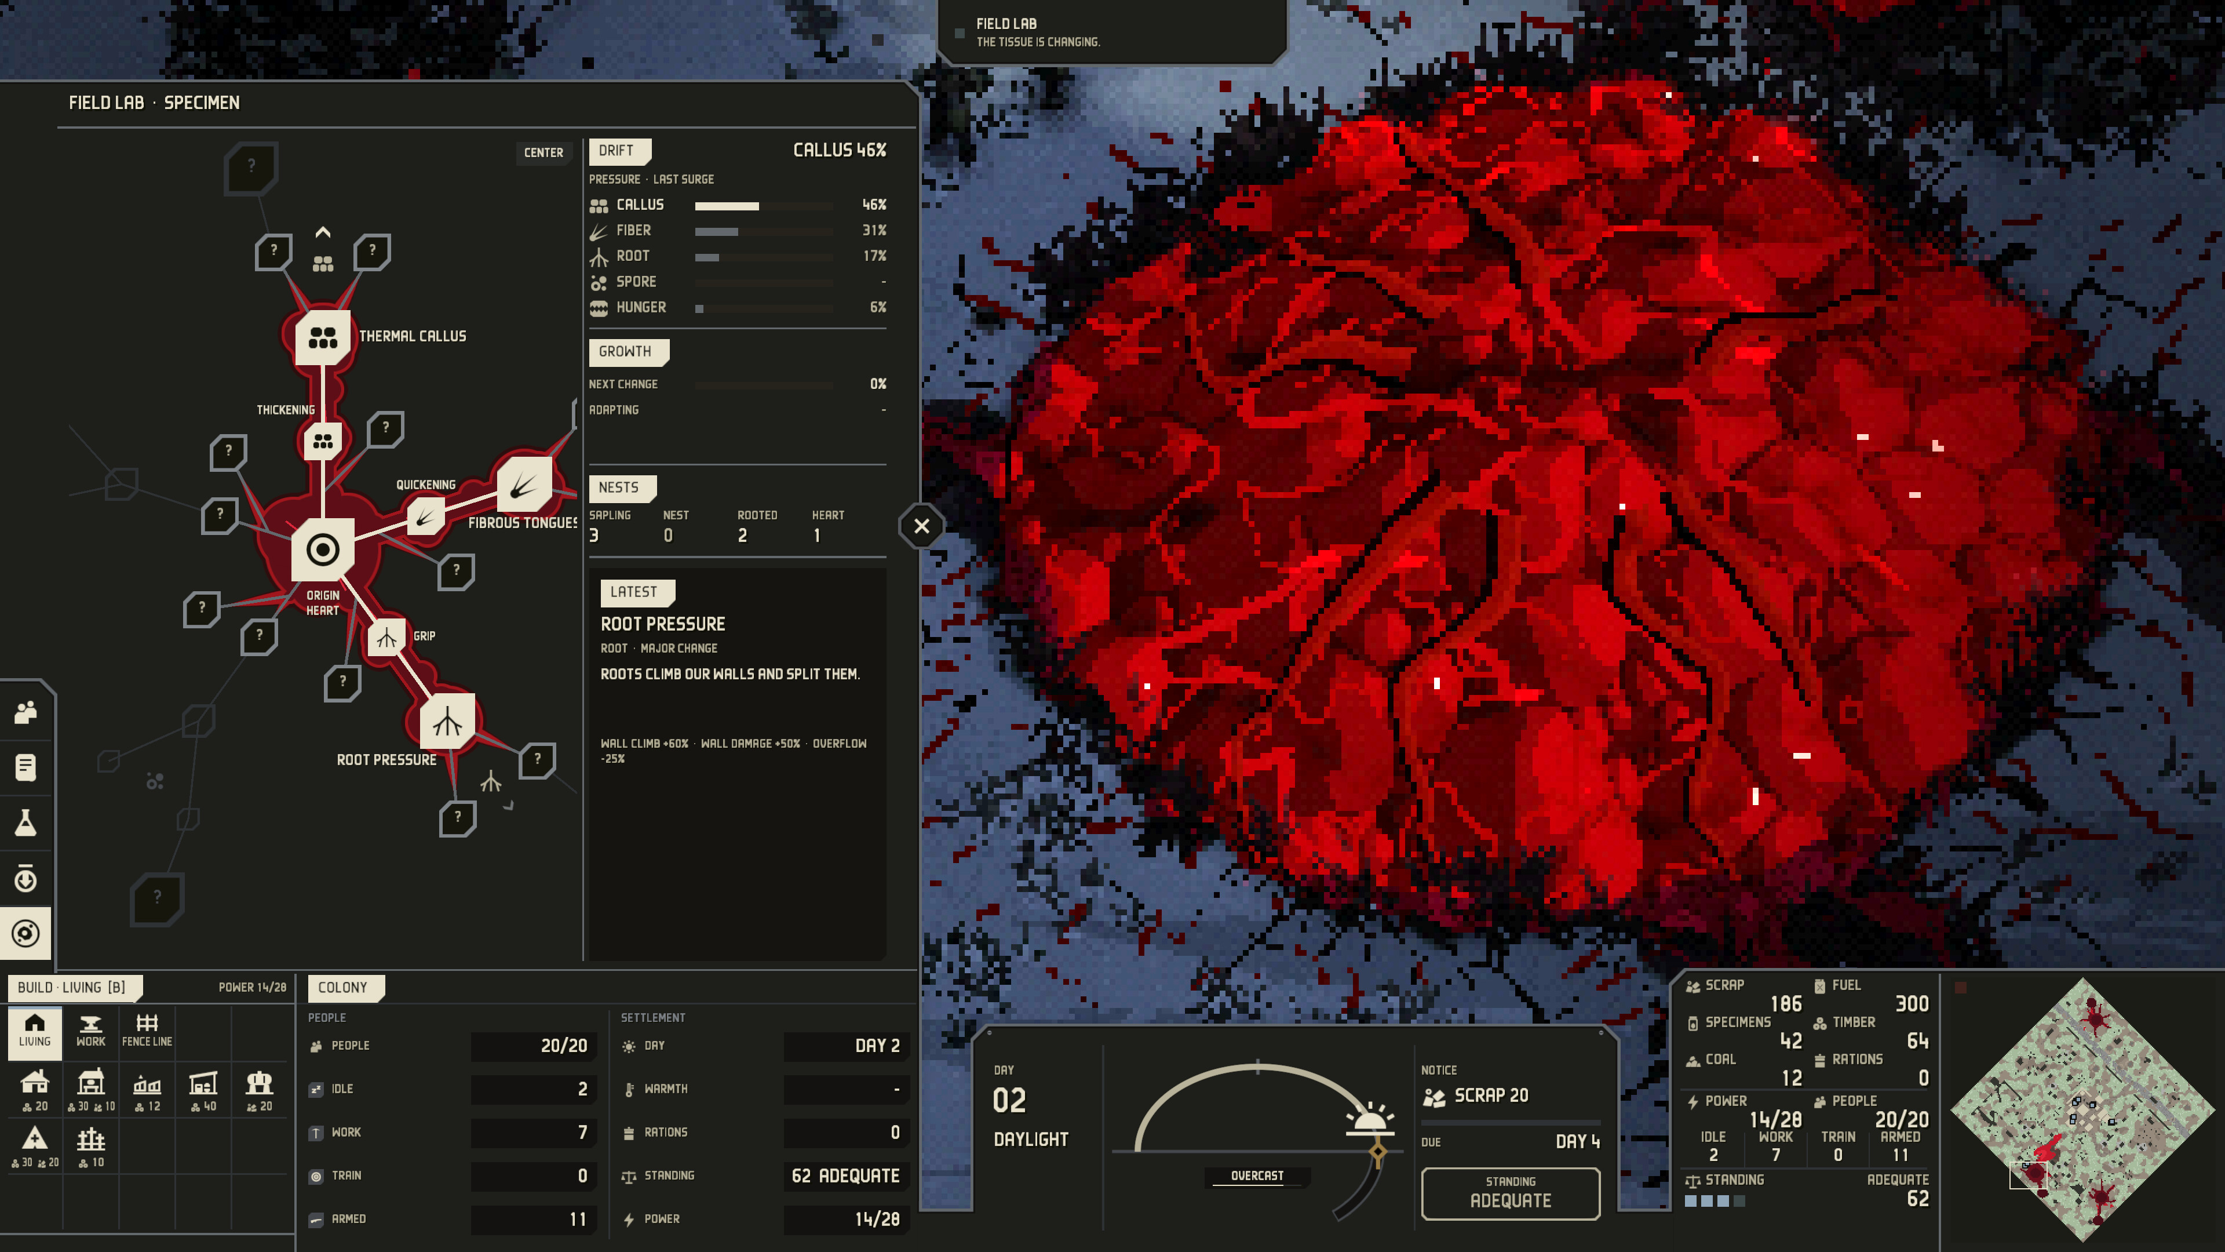The image size is (2225, 1252).
Task: Select the Quickening node
Action: 425,516
